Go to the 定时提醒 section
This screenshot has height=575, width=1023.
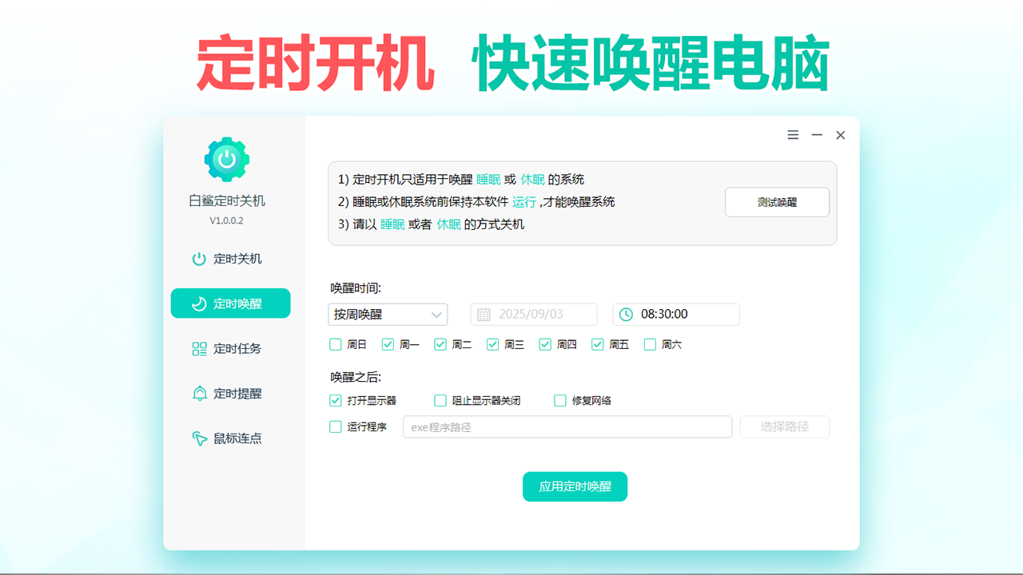pyautogui.click(x=230, y=394)
